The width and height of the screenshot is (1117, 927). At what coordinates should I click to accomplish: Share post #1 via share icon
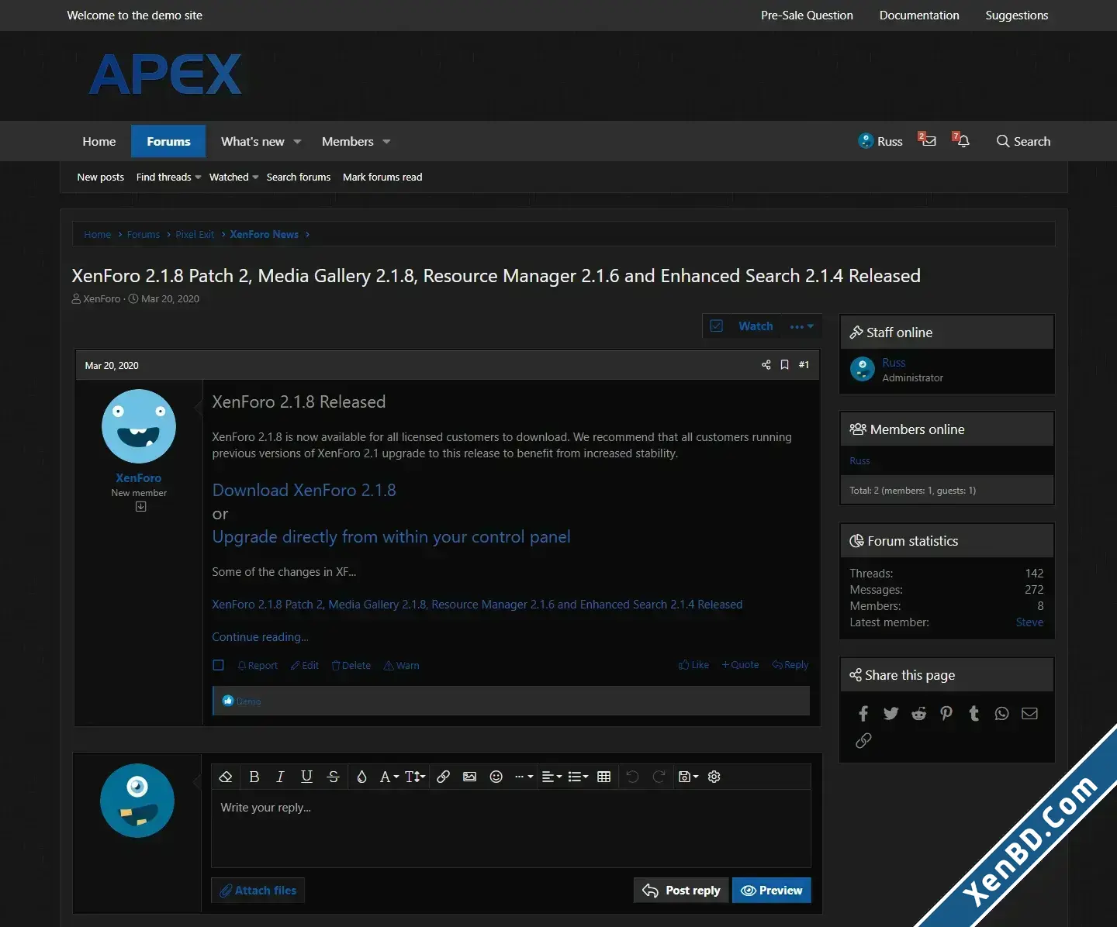(x=766, y=365)
